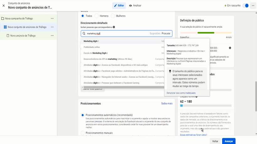This screenshot has width=257, height=144.
Task: Click the scrollbar up arrow
Action: point(256,13)
